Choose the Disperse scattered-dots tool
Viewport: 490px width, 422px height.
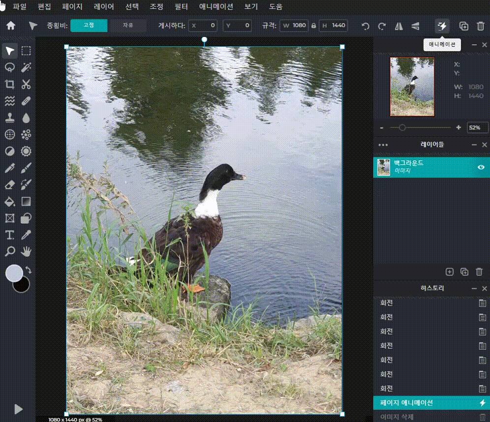tap(26, 135)
